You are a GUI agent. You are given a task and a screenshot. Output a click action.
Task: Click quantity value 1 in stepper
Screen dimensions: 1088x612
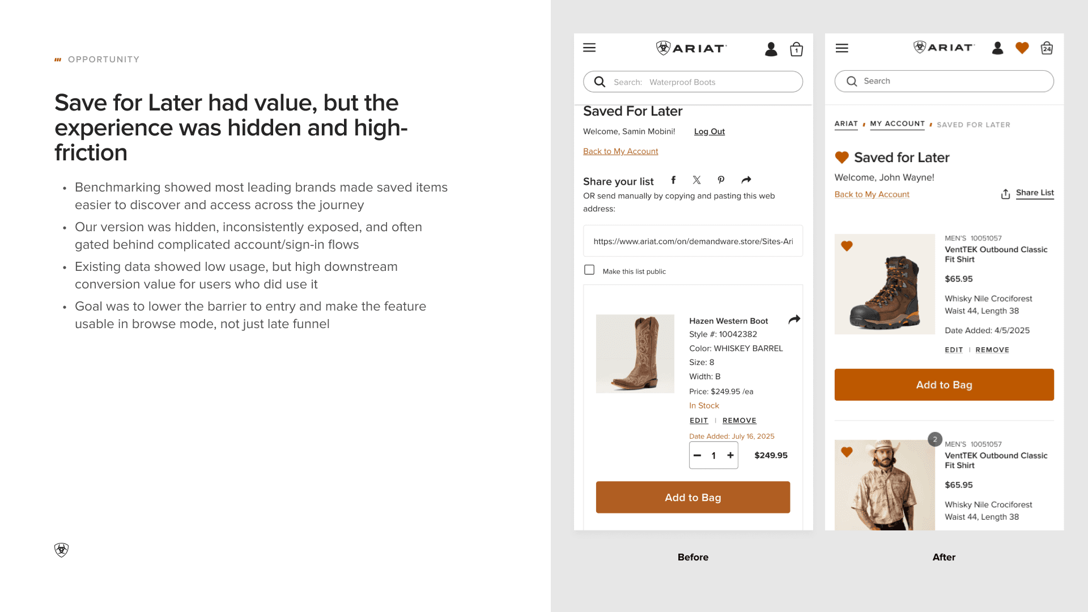713,456
